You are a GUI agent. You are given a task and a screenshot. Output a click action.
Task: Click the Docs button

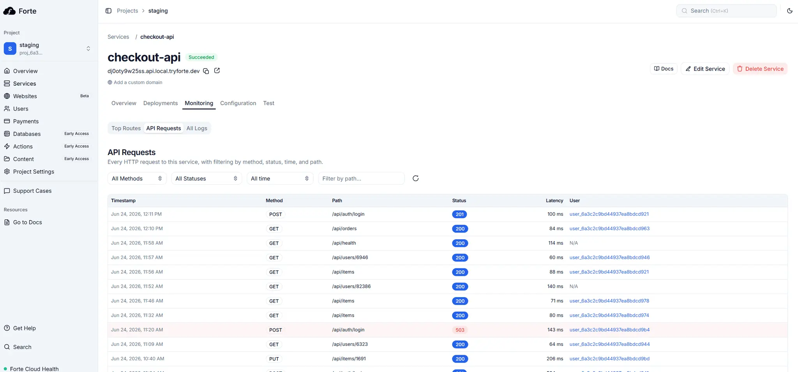664,69
